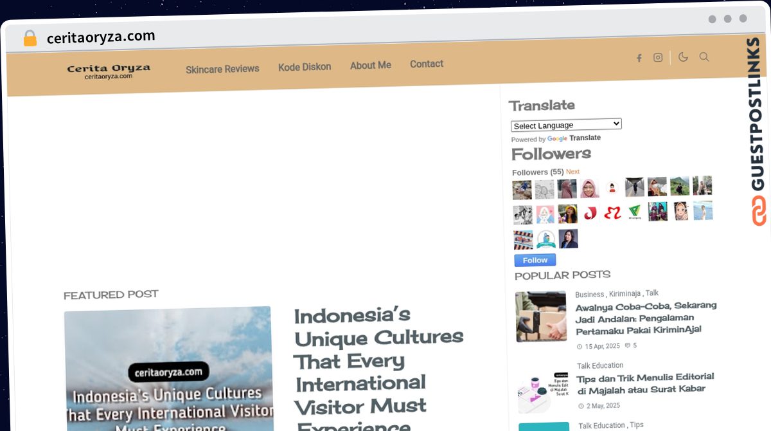
Task: Click the red ribbon M logo follower avatar
Action: (612, 213)
